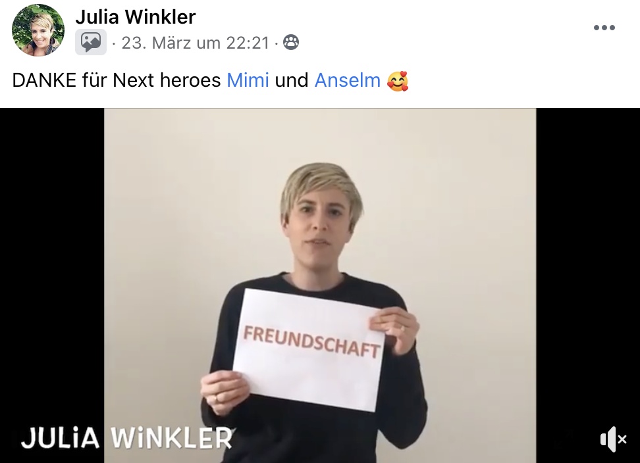Click the JULiA WiNKLER caption overlay

(126, 438)
